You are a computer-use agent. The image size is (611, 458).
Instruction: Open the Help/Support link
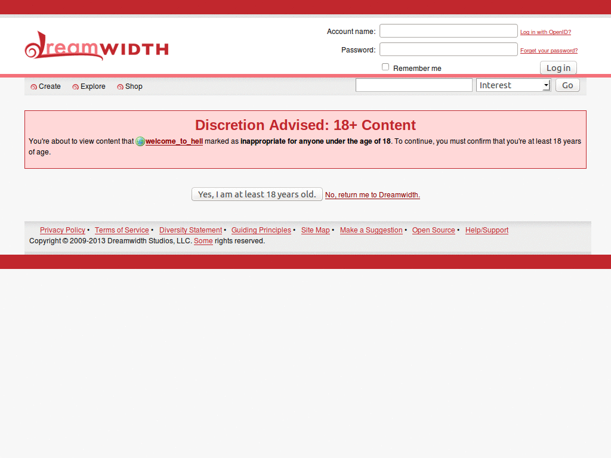coord(487,230)
